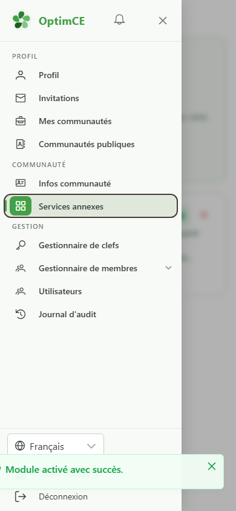Image resolution: width=236 pixels, height=511 pixels.
Task: Click the Communautés publiques contact icon
Action: (21, 144)
